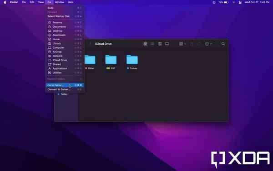Open Library from the Go menu
This screenshot has width=273, height=171.
[x=65, y=43]
